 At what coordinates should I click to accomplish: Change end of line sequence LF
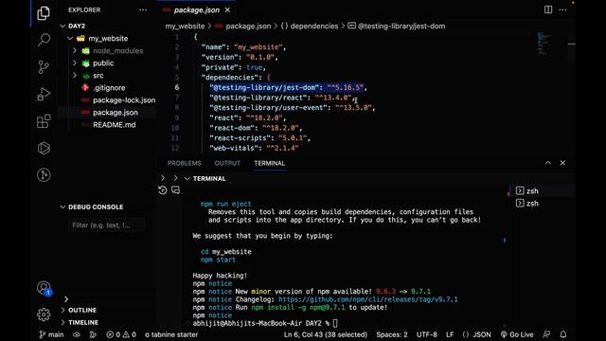450,334
